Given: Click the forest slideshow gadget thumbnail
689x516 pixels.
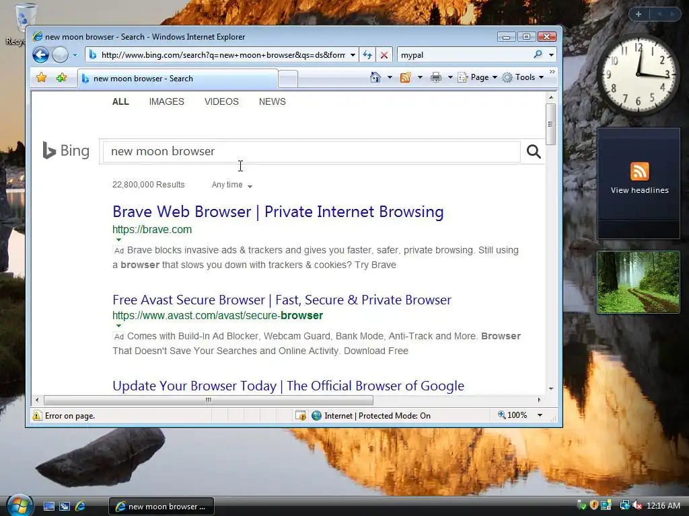Looking at the screenshot, I should (x=639, y=282).
